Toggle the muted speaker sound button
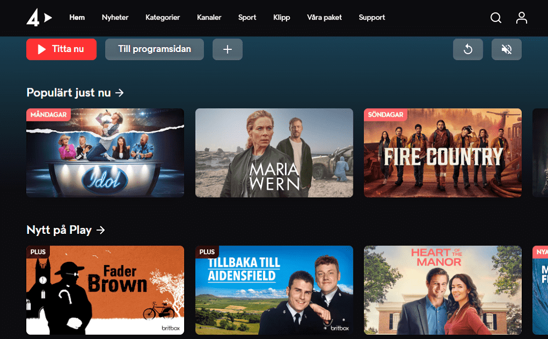 (x=506, y=49)
